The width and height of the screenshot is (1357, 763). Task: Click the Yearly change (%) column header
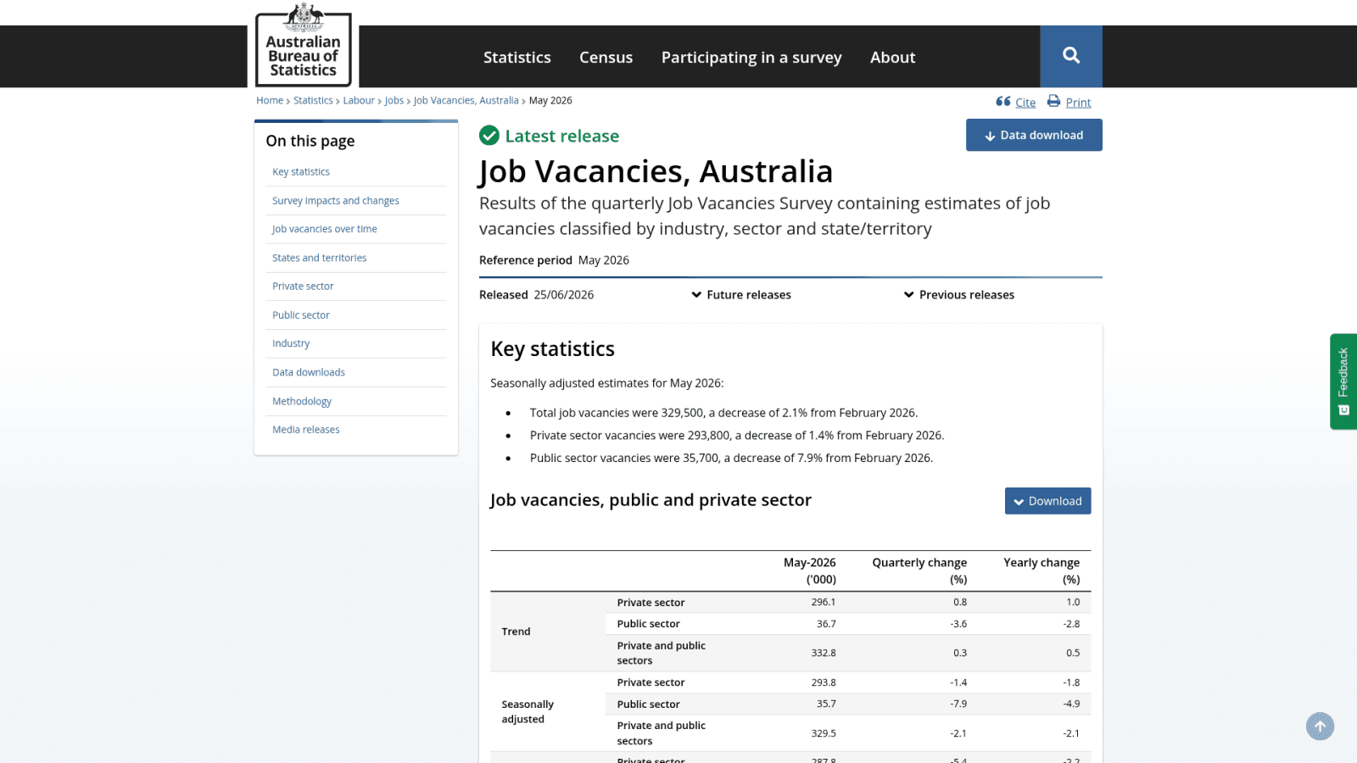[1041, 571]
